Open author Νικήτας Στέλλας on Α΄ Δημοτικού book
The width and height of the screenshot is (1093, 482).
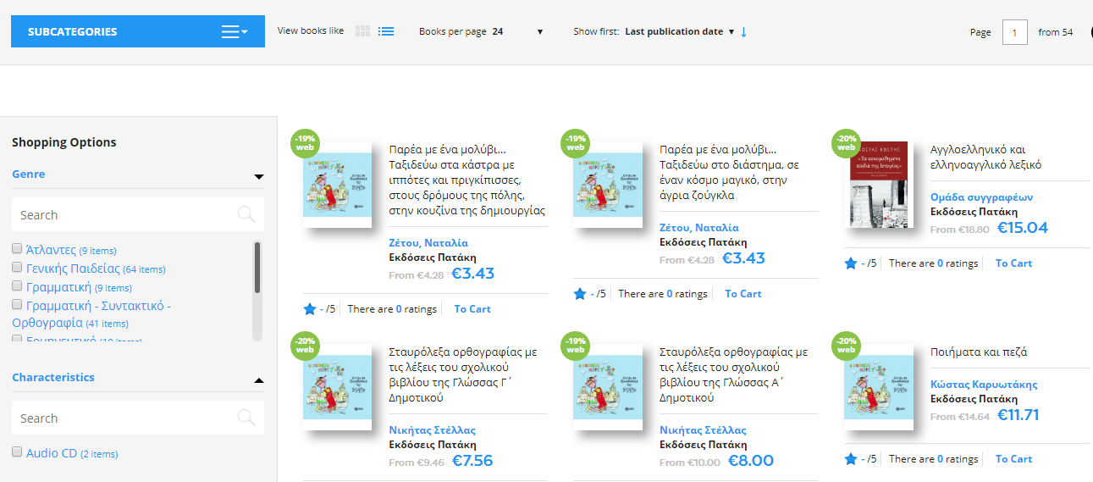pyautogui.click(x=703, y=430)
